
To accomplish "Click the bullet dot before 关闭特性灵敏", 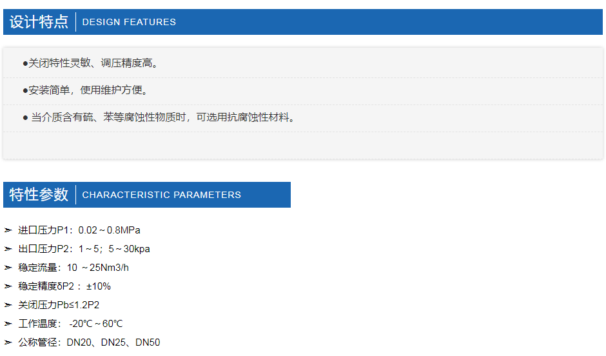I will (x=25, y=63).
